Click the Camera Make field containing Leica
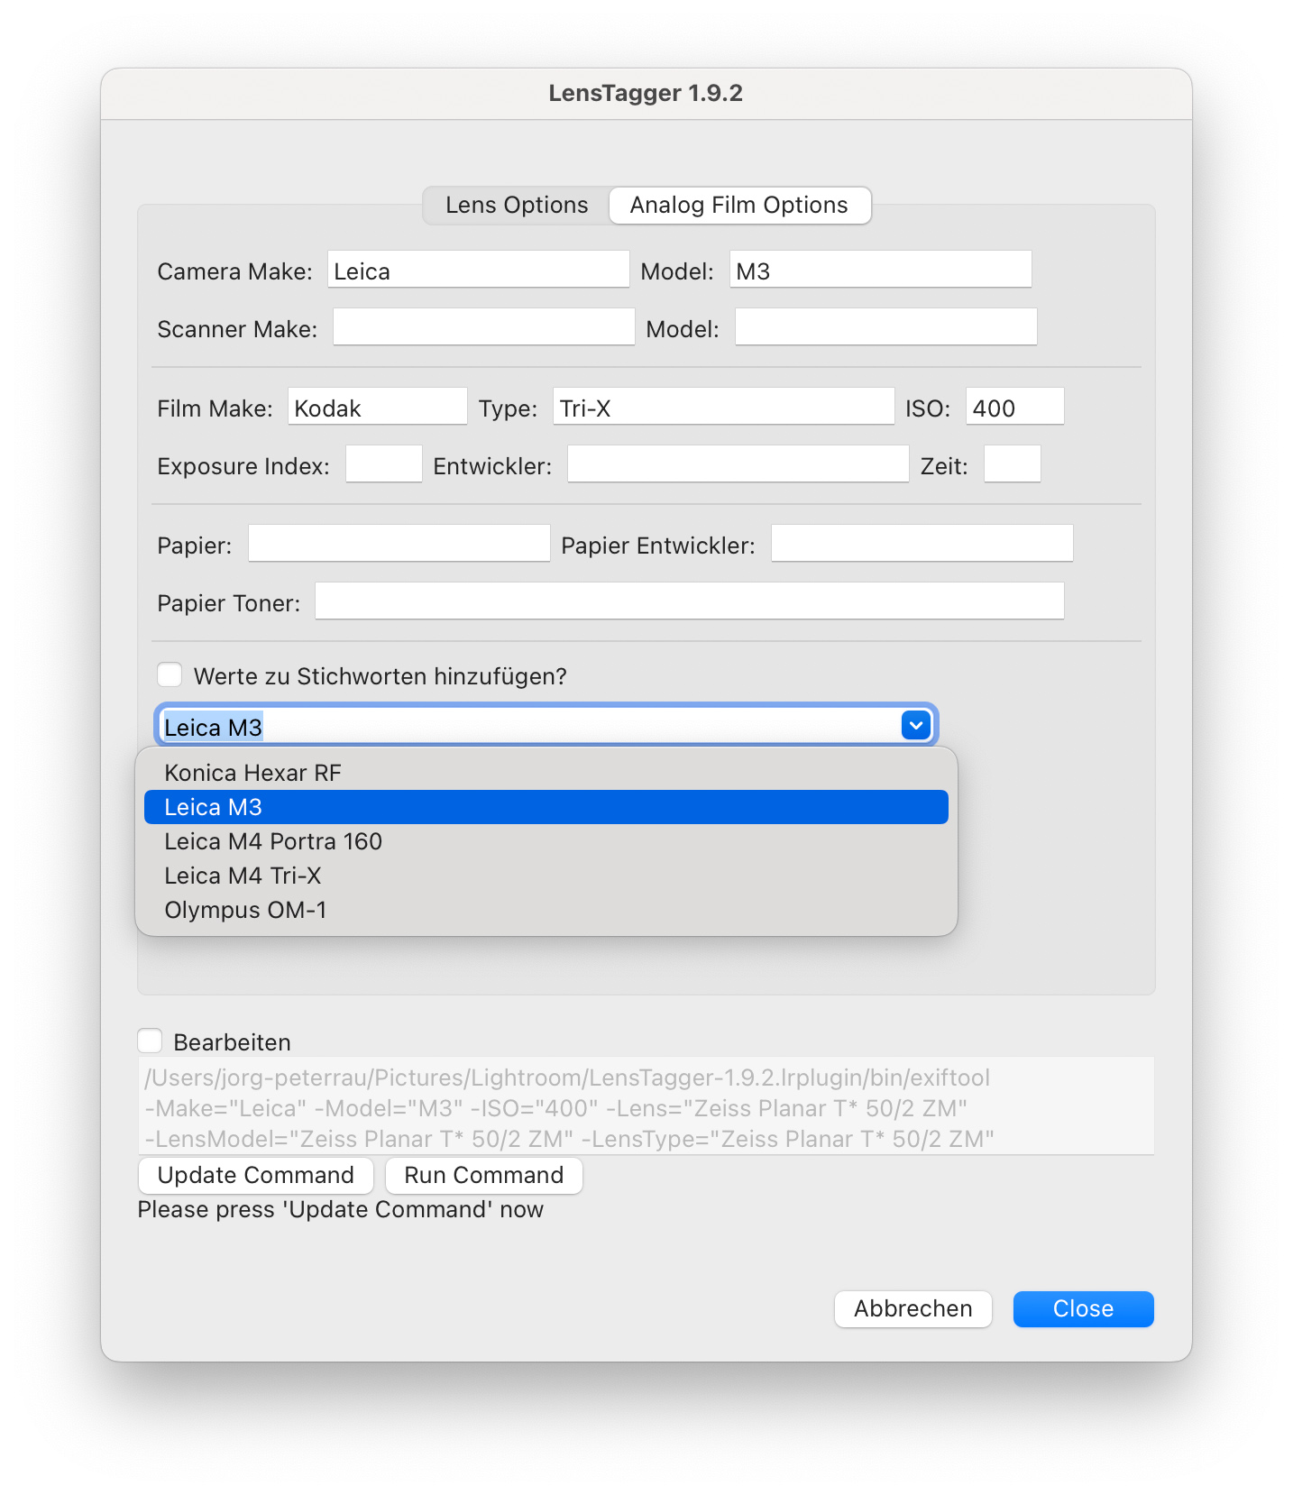 point(478,270)
